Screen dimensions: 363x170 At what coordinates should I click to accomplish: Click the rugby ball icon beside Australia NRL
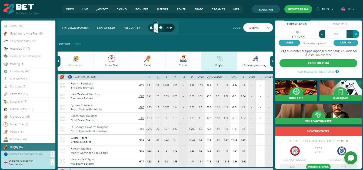point(62,77)
